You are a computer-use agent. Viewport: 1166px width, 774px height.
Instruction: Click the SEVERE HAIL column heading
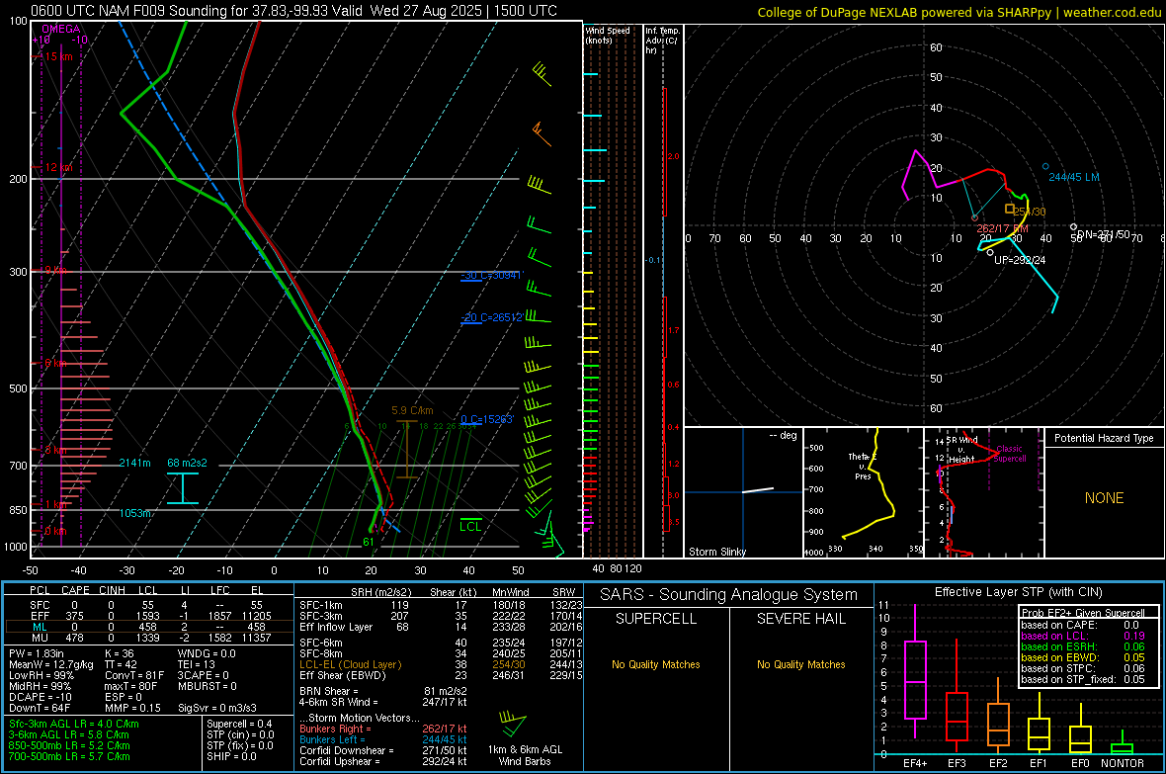(800, 619)
